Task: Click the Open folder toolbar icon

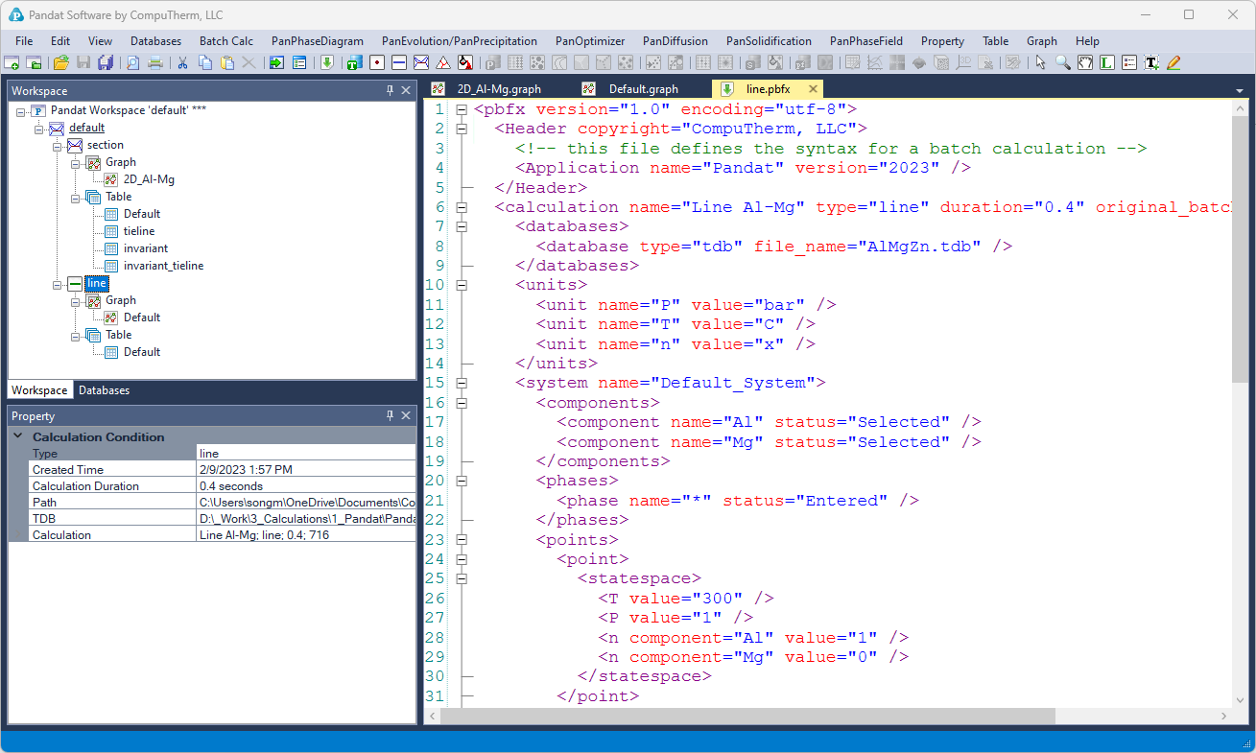Action: pyautogui.click(x=60, y=63)
